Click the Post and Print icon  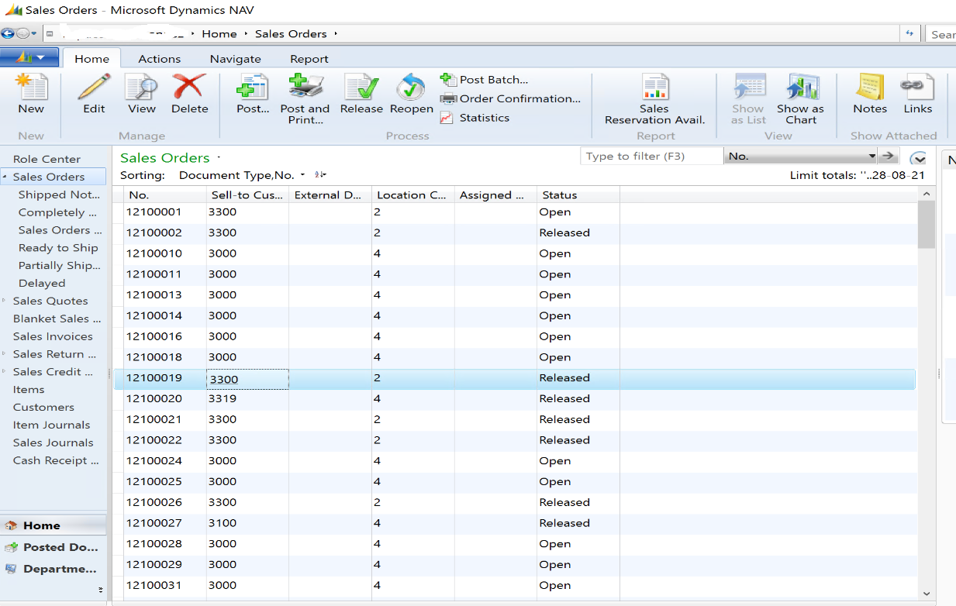305,88
